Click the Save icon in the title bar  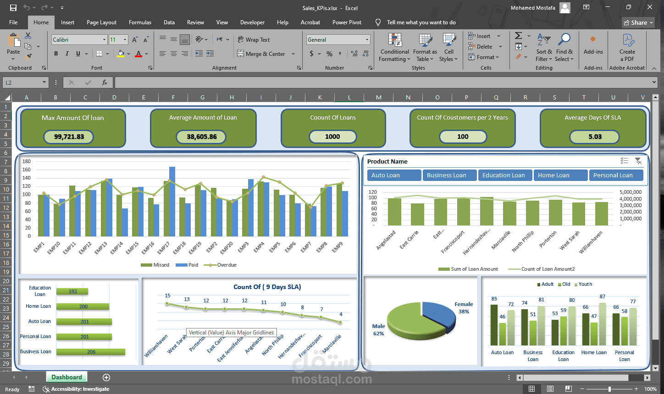pyautogui.click(x=13, y=8)
